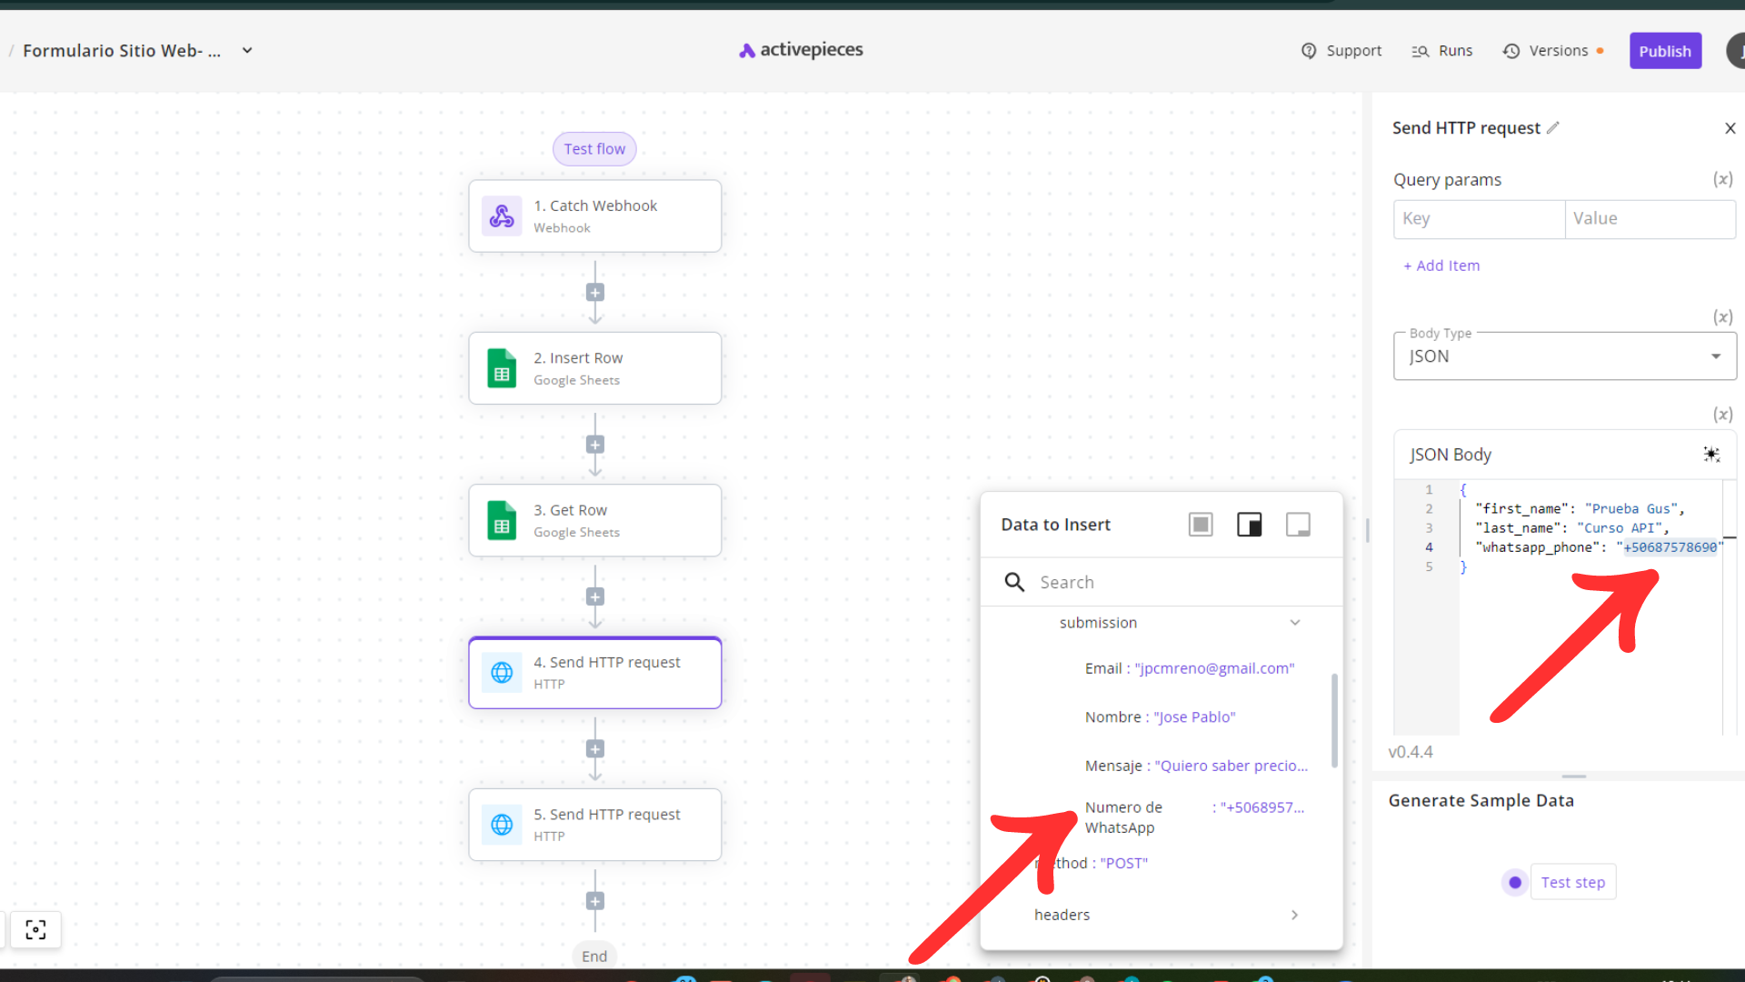Add step before End node

(x=595, y=901)
